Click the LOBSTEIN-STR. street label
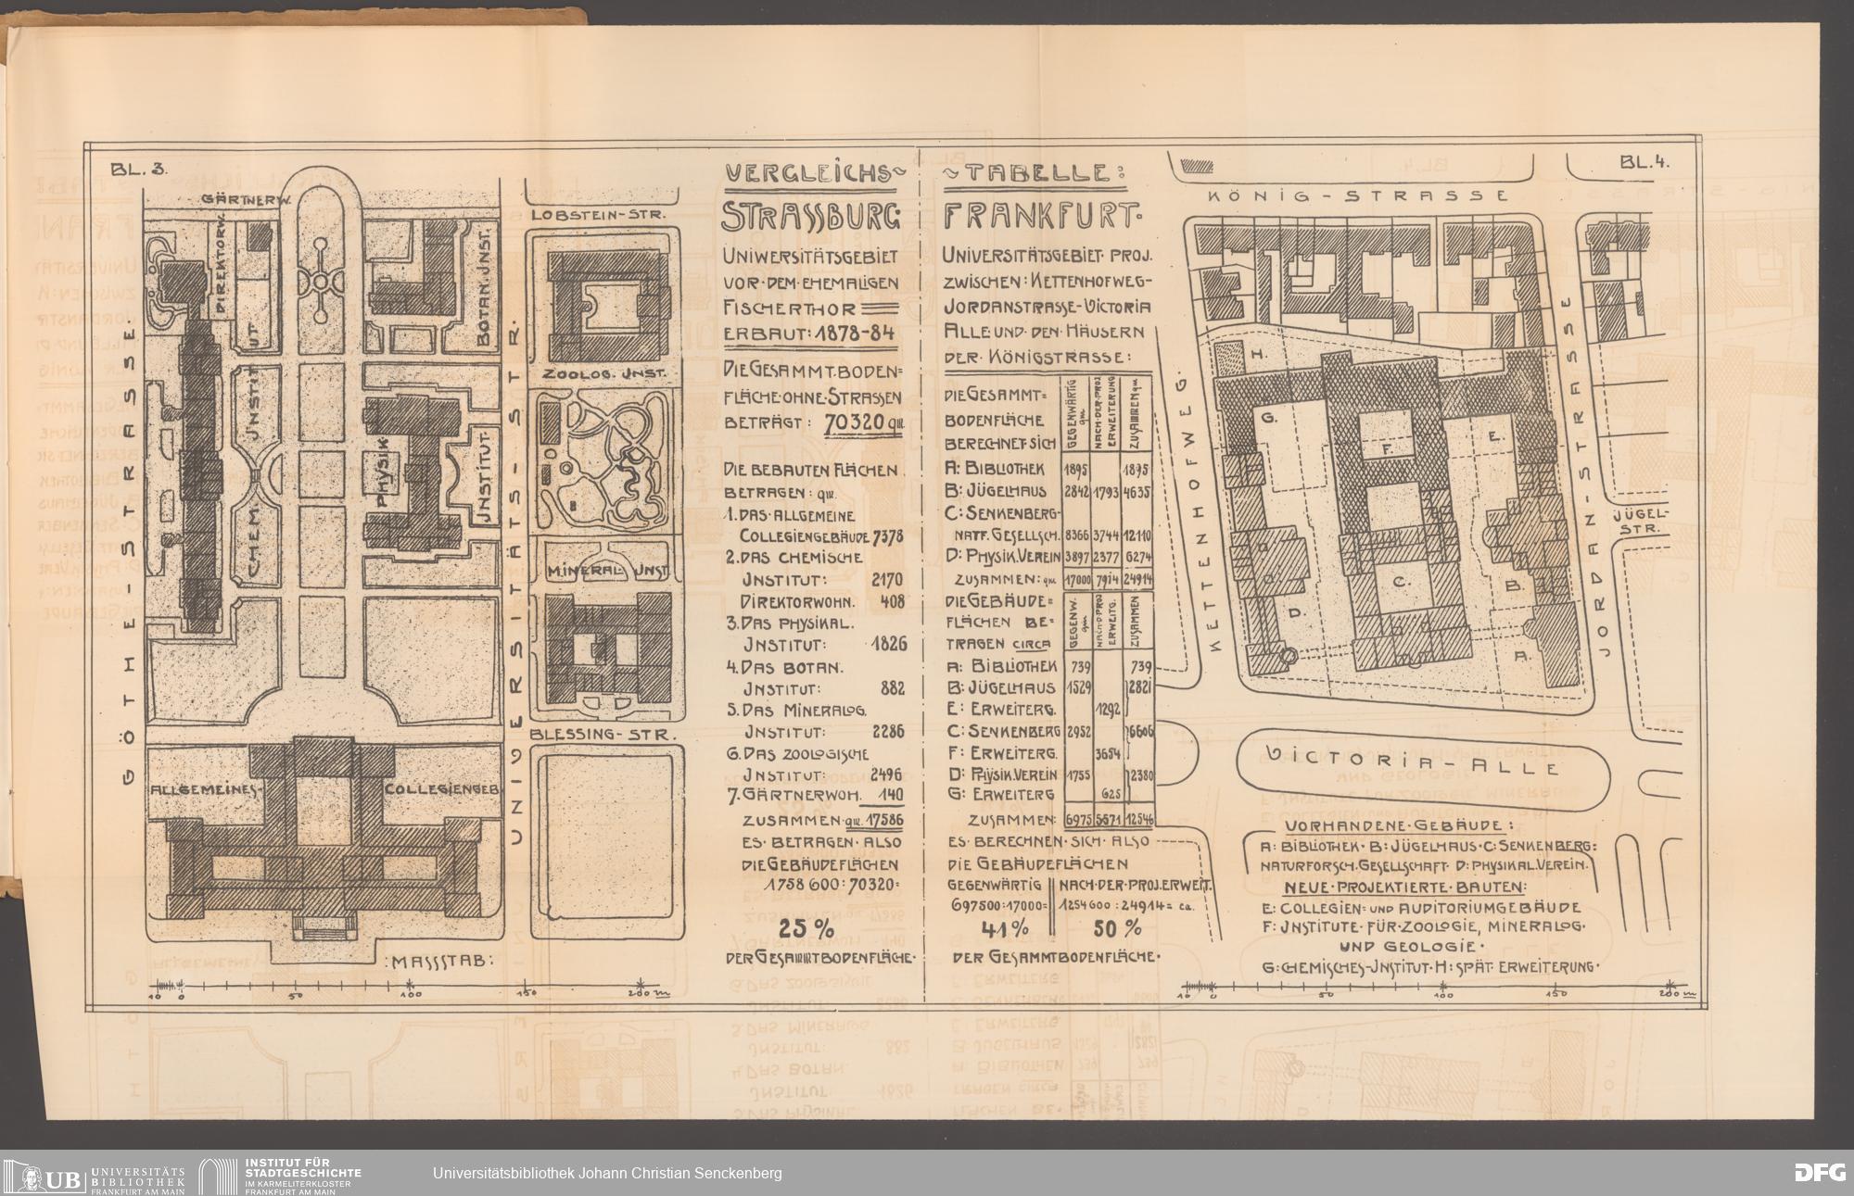The height and width of the screenshot is (1196, 1854). tap(598, 214)
